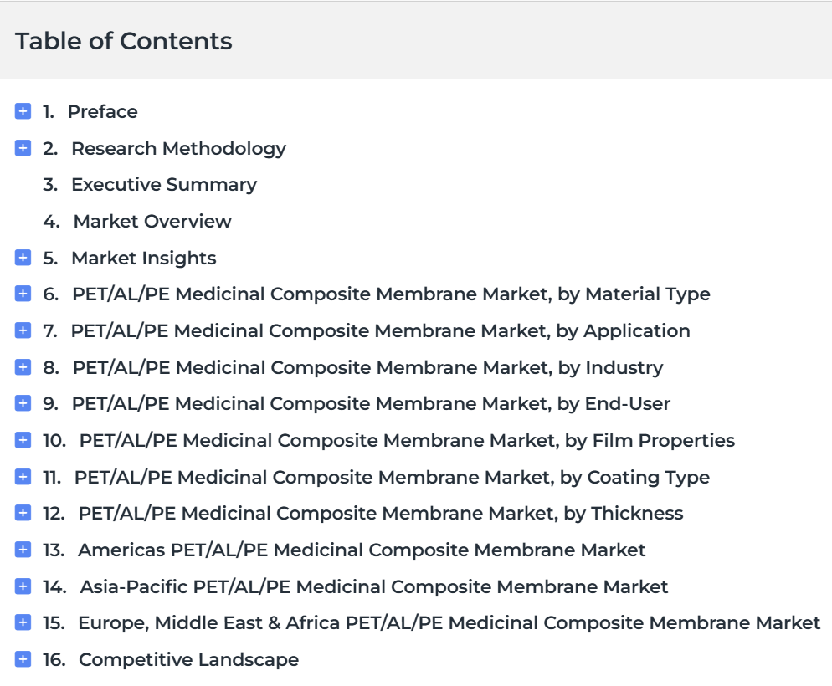Expand the by Film Properties entry
Screen dimensions: 832x686
pyautogui.click(x=23, y=440)
